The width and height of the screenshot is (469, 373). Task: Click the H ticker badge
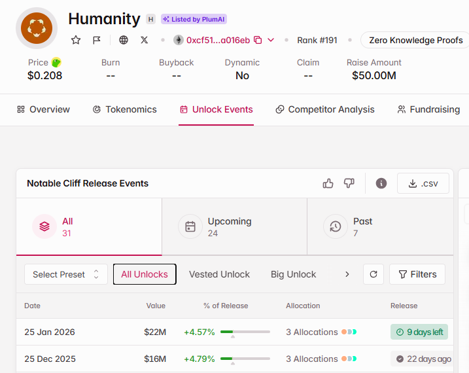[150, 20]
